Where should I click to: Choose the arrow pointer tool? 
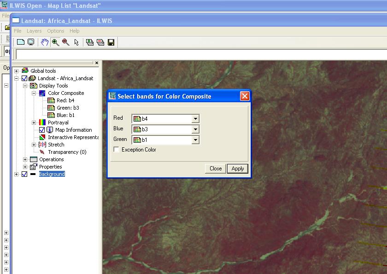76,42
